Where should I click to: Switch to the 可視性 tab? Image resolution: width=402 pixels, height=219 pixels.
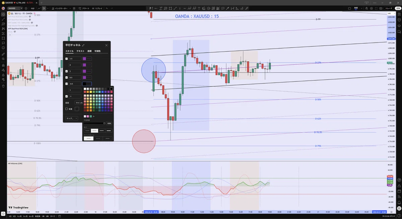pos(97,51)
